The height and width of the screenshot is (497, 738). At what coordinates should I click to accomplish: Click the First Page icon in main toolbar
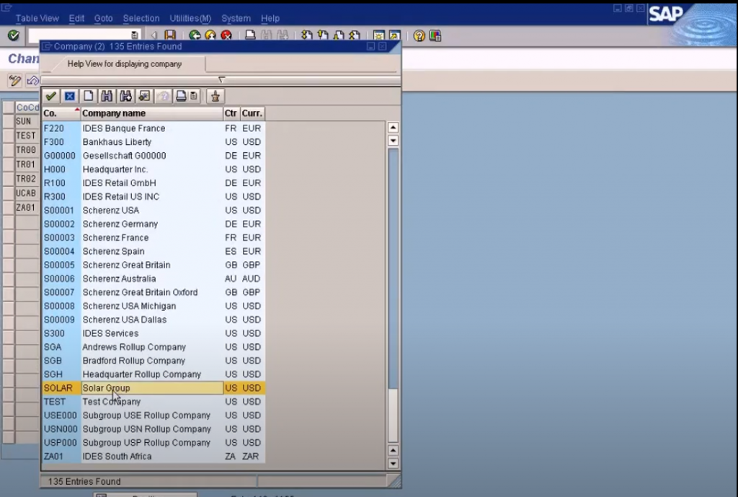307,35
